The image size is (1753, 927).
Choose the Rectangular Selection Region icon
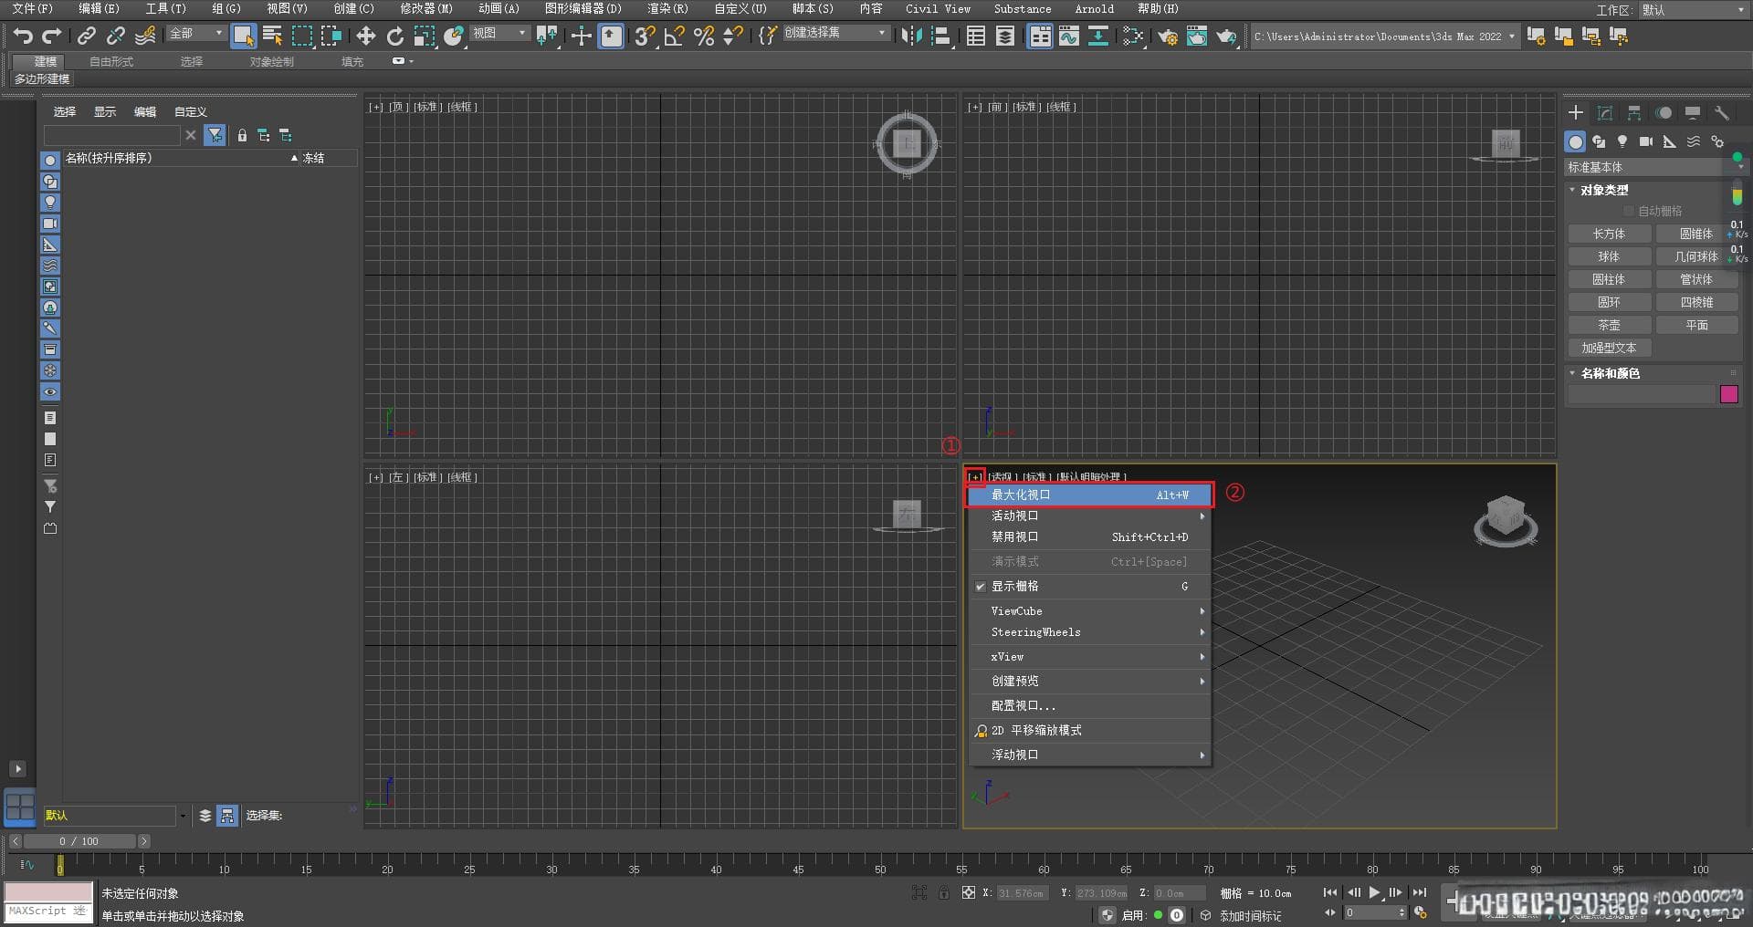pyautogui.click(x=302, y=36)
